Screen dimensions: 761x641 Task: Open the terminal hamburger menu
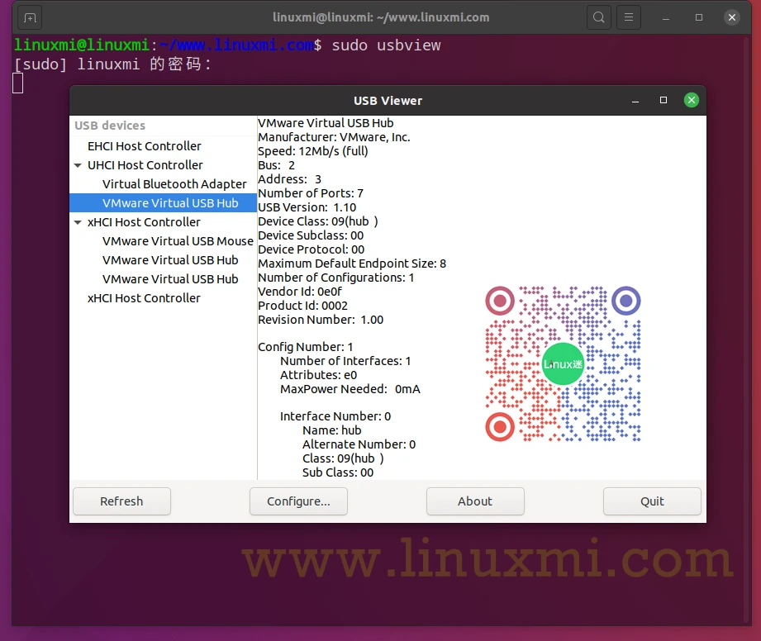tap(629, 17)
